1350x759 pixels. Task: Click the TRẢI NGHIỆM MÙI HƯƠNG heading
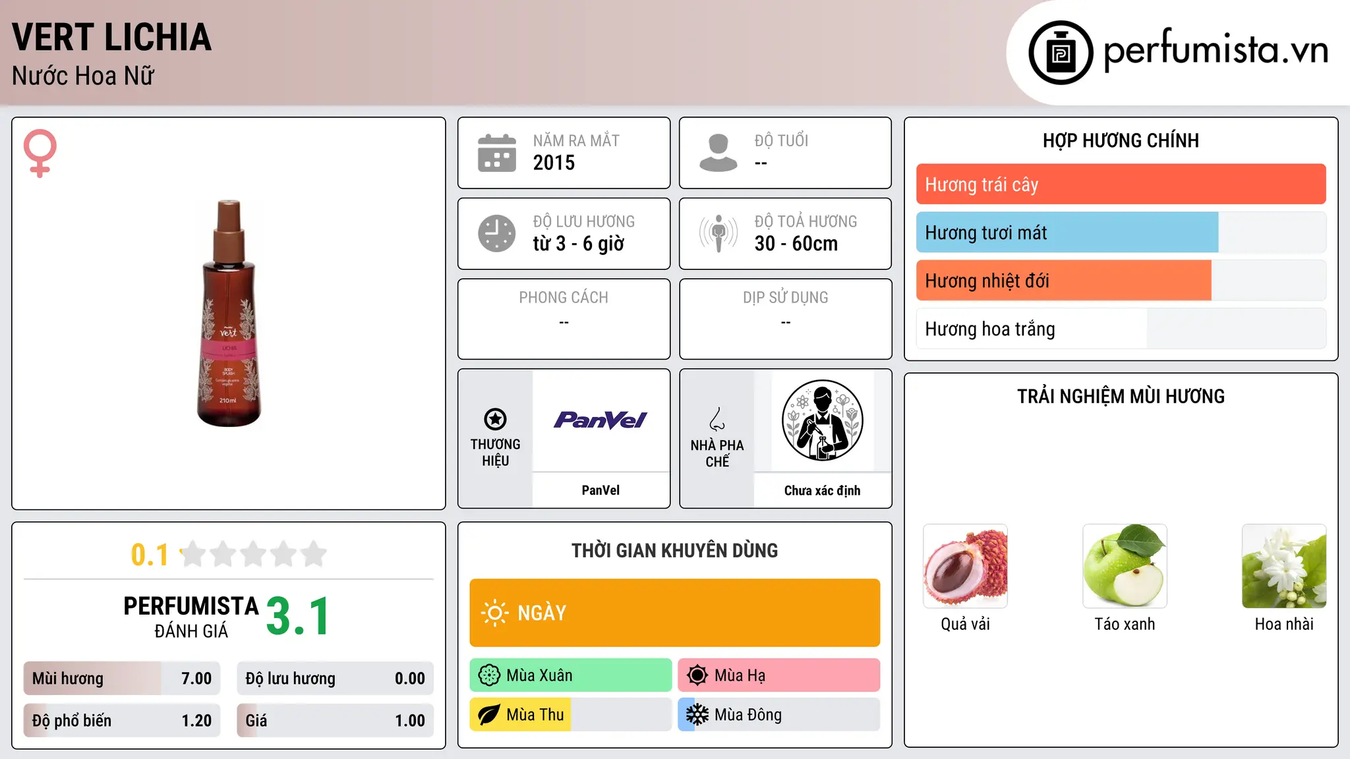click(x=1121, y=396)
